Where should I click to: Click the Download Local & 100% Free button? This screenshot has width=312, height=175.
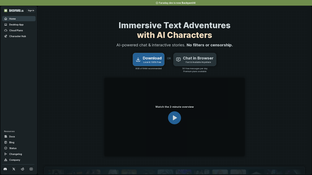(x=149, y=59)
